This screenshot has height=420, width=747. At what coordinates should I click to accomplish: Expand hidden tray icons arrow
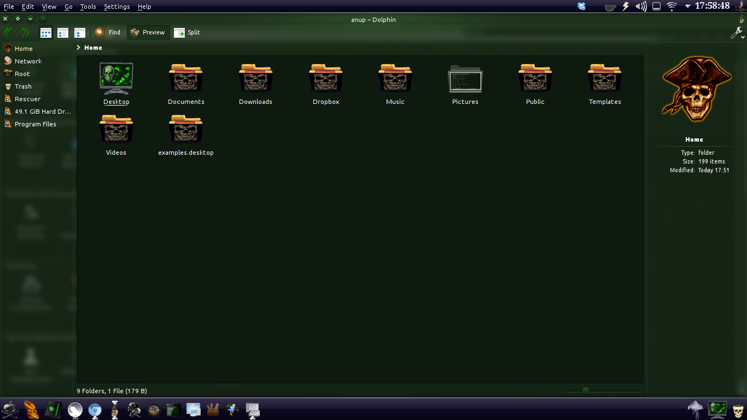coord(687,7)
